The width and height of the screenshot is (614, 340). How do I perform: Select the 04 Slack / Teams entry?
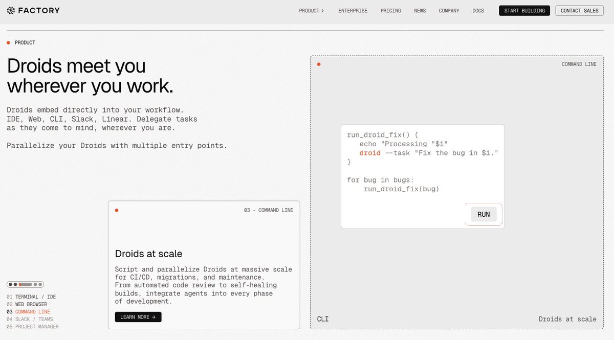tap(30, 319)
